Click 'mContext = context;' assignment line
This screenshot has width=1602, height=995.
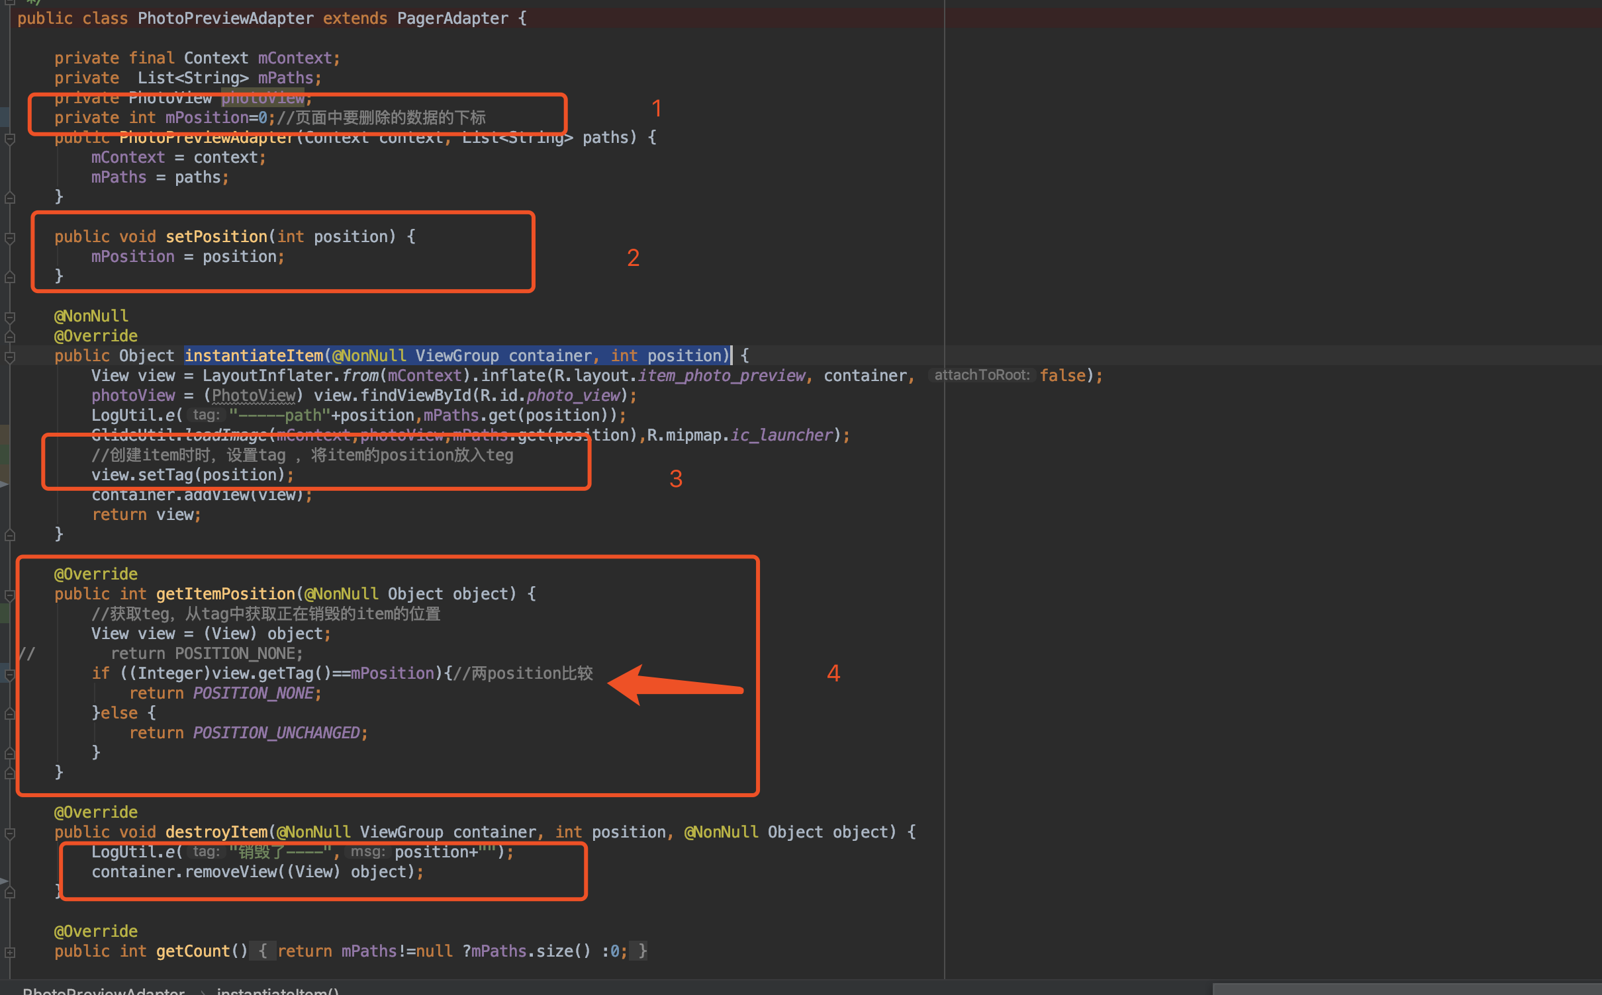click(x=179, y=157)
